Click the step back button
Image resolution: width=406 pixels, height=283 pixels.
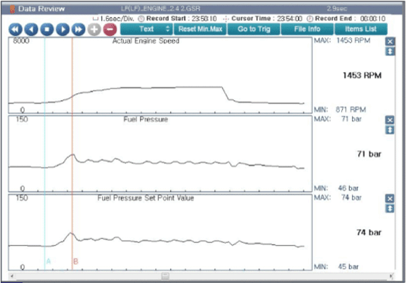(x=31, y=30)
